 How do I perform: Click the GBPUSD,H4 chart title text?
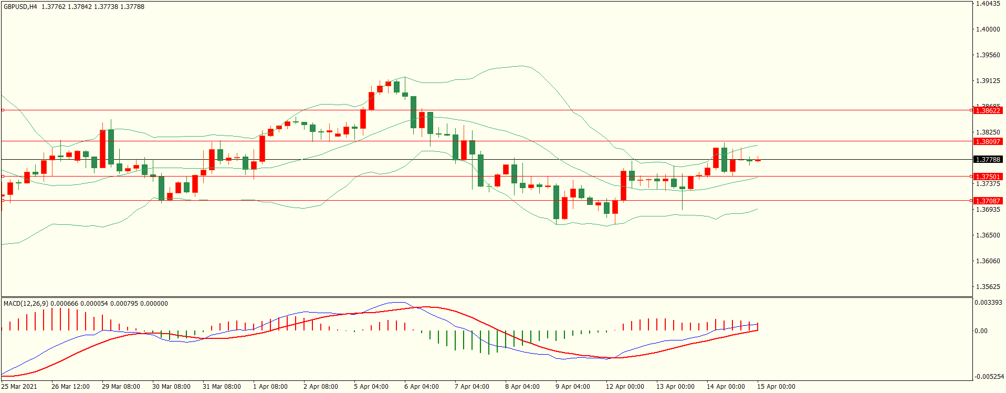click(x=20, y=7)
